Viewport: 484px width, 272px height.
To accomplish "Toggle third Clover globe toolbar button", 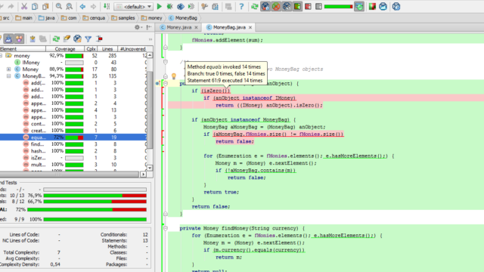I will (x=287, y=7).
